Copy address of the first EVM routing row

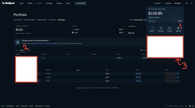pyautogui.click(x=38, y=74)
